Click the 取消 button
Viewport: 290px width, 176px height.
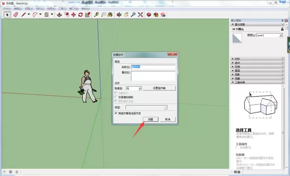click(x=168, y=119)
